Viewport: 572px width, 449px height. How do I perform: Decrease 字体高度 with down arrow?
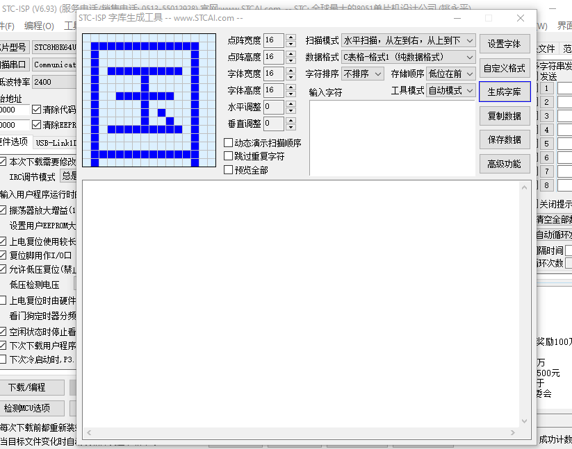291,94
